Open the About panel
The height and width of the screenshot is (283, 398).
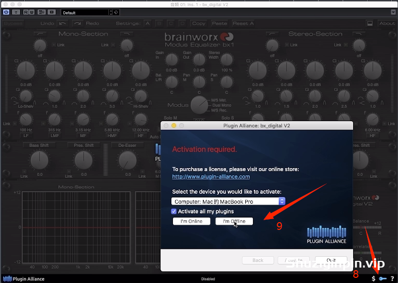(x=387, y=23)
